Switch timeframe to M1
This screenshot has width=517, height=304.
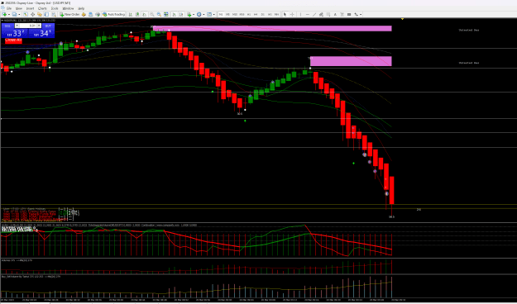coord(221,15)
